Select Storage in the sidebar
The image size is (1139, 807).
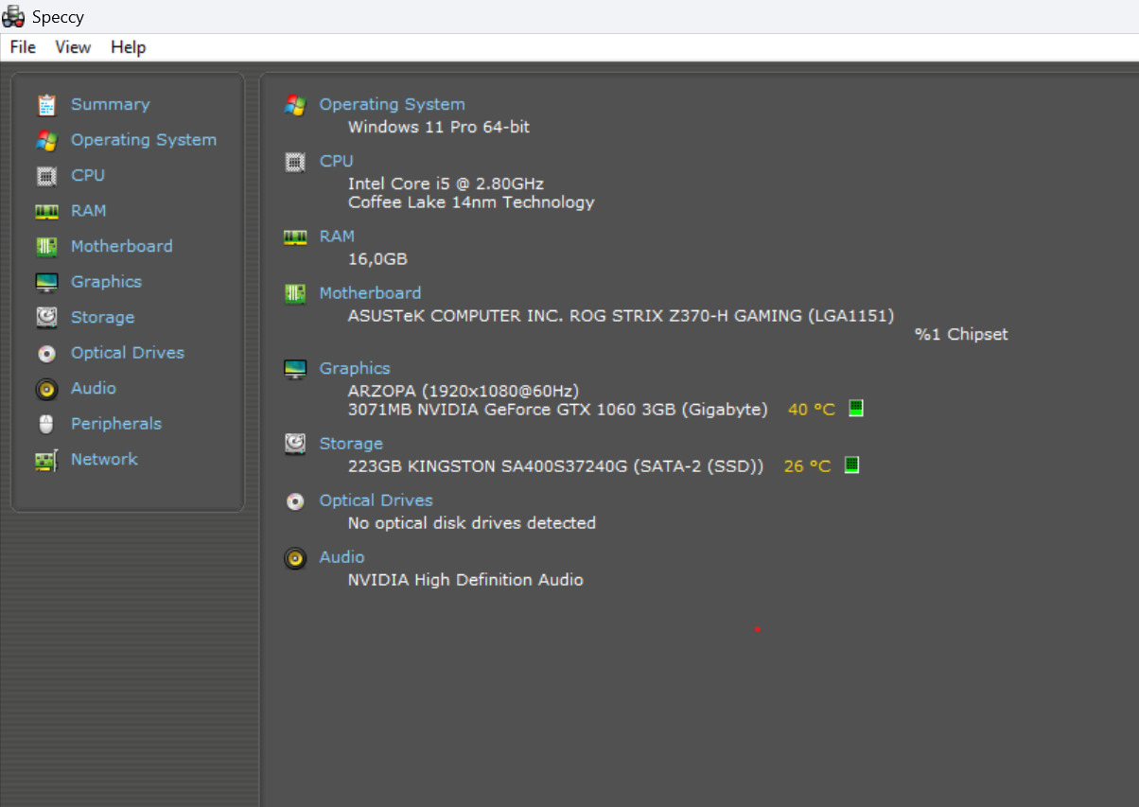tap(102, 318)
